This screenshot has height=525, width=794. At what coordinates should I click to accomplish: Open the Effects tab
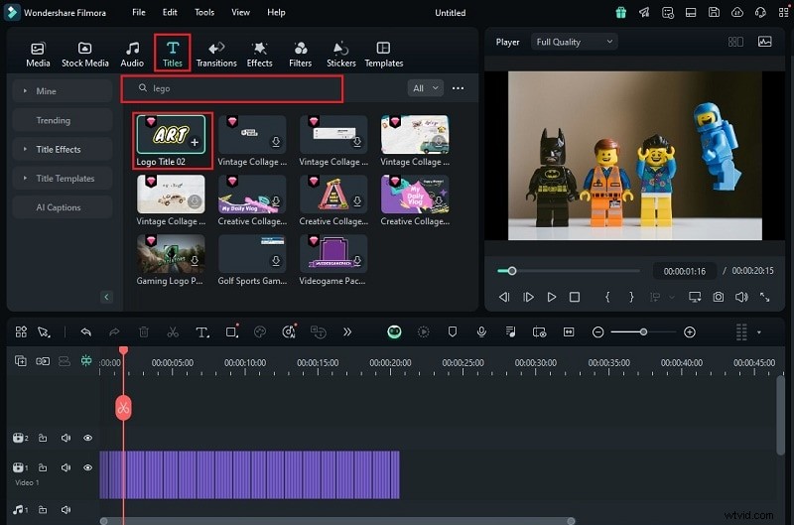(x=259, y=55)
